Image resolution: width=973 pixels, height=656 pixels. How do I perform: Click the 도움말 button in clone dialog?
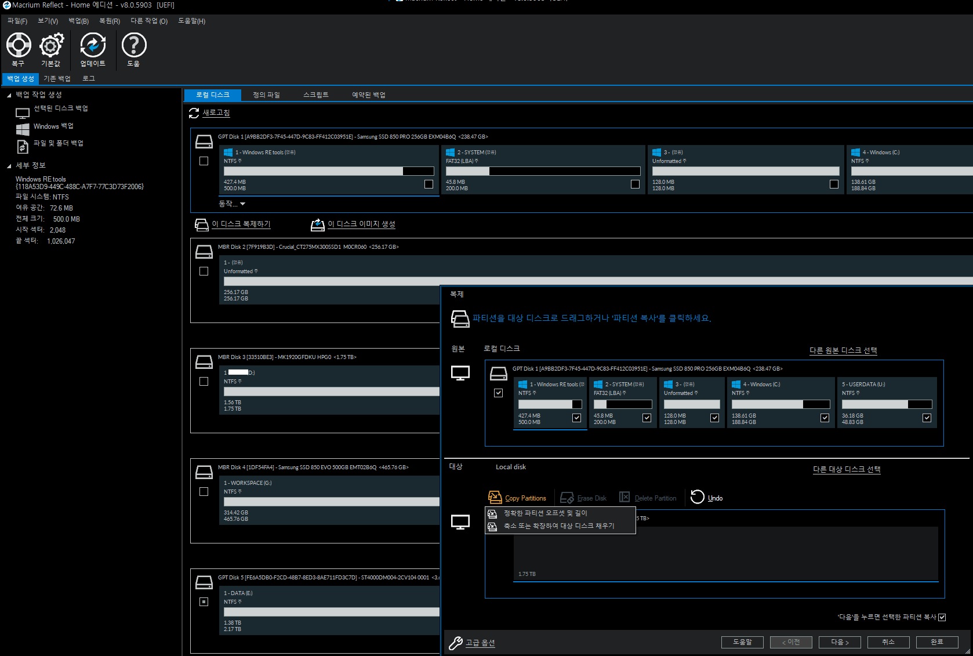click(x=742, y=642)
